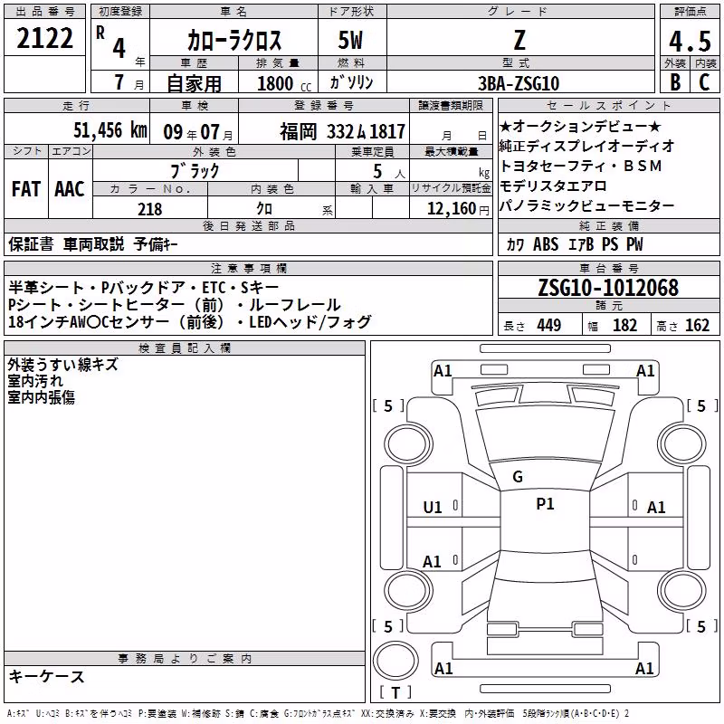
Task: Click the note line starting 半革シート
Action: (144, 288)
